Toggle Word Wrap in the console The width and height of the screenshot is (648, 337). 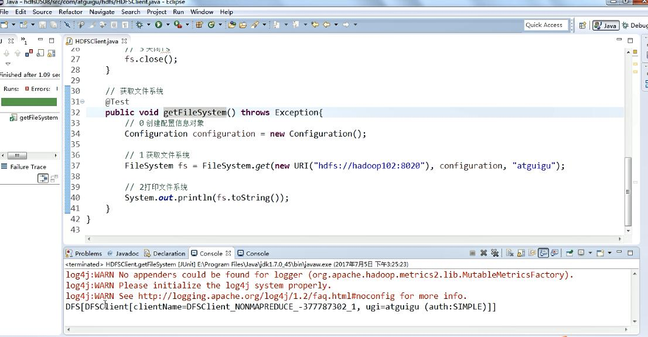(532, 253)
